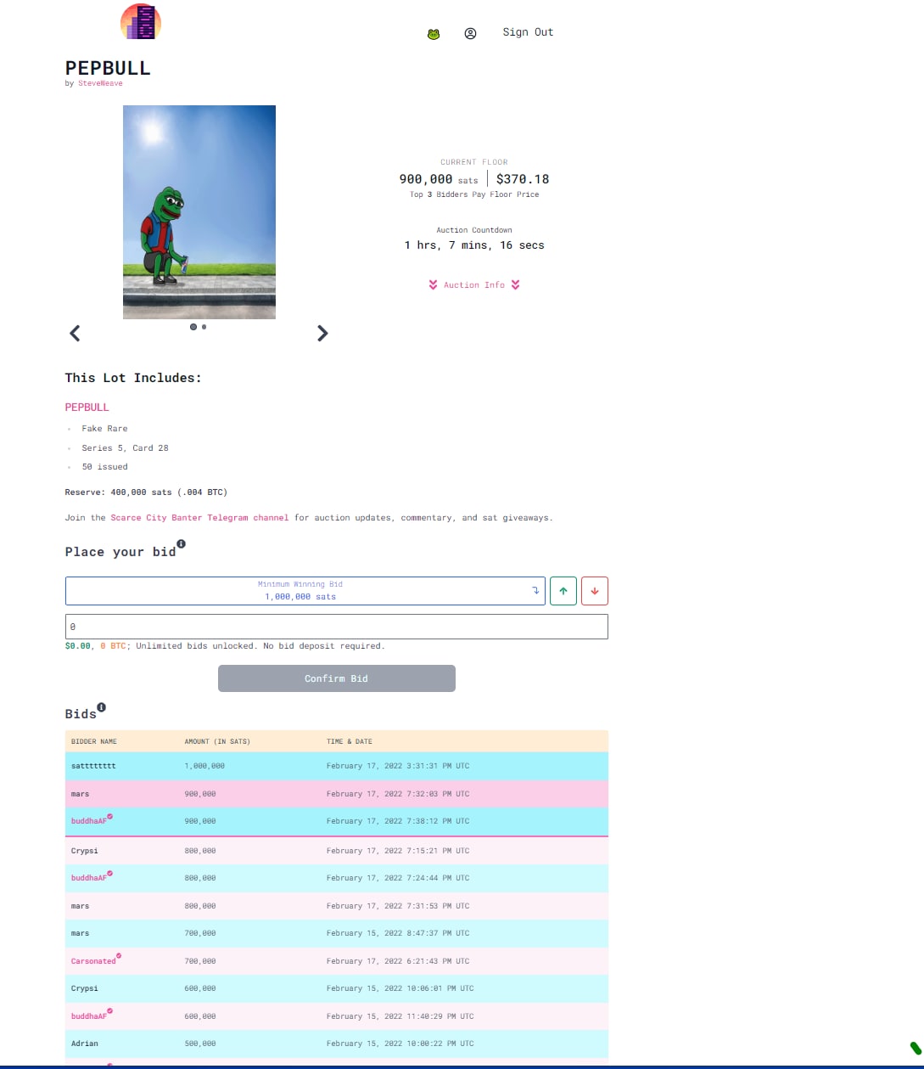Click verified badge next to Carsonated
Viewport: 924px width, 1069px height.
[x=119, y=957]
